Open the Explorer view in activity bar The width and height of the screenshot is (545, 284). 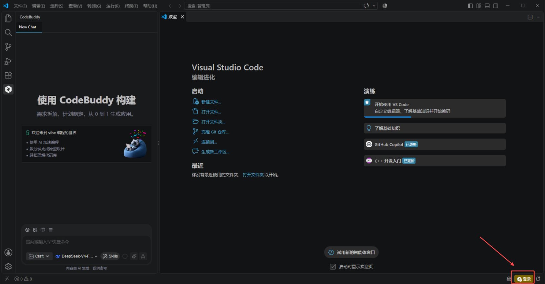tap(8, 18)
